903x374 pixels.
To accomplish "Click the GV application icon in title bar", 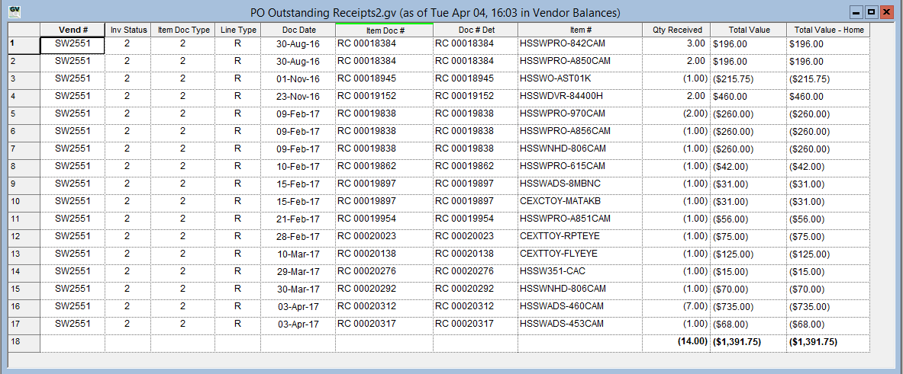I will [15, 12].
